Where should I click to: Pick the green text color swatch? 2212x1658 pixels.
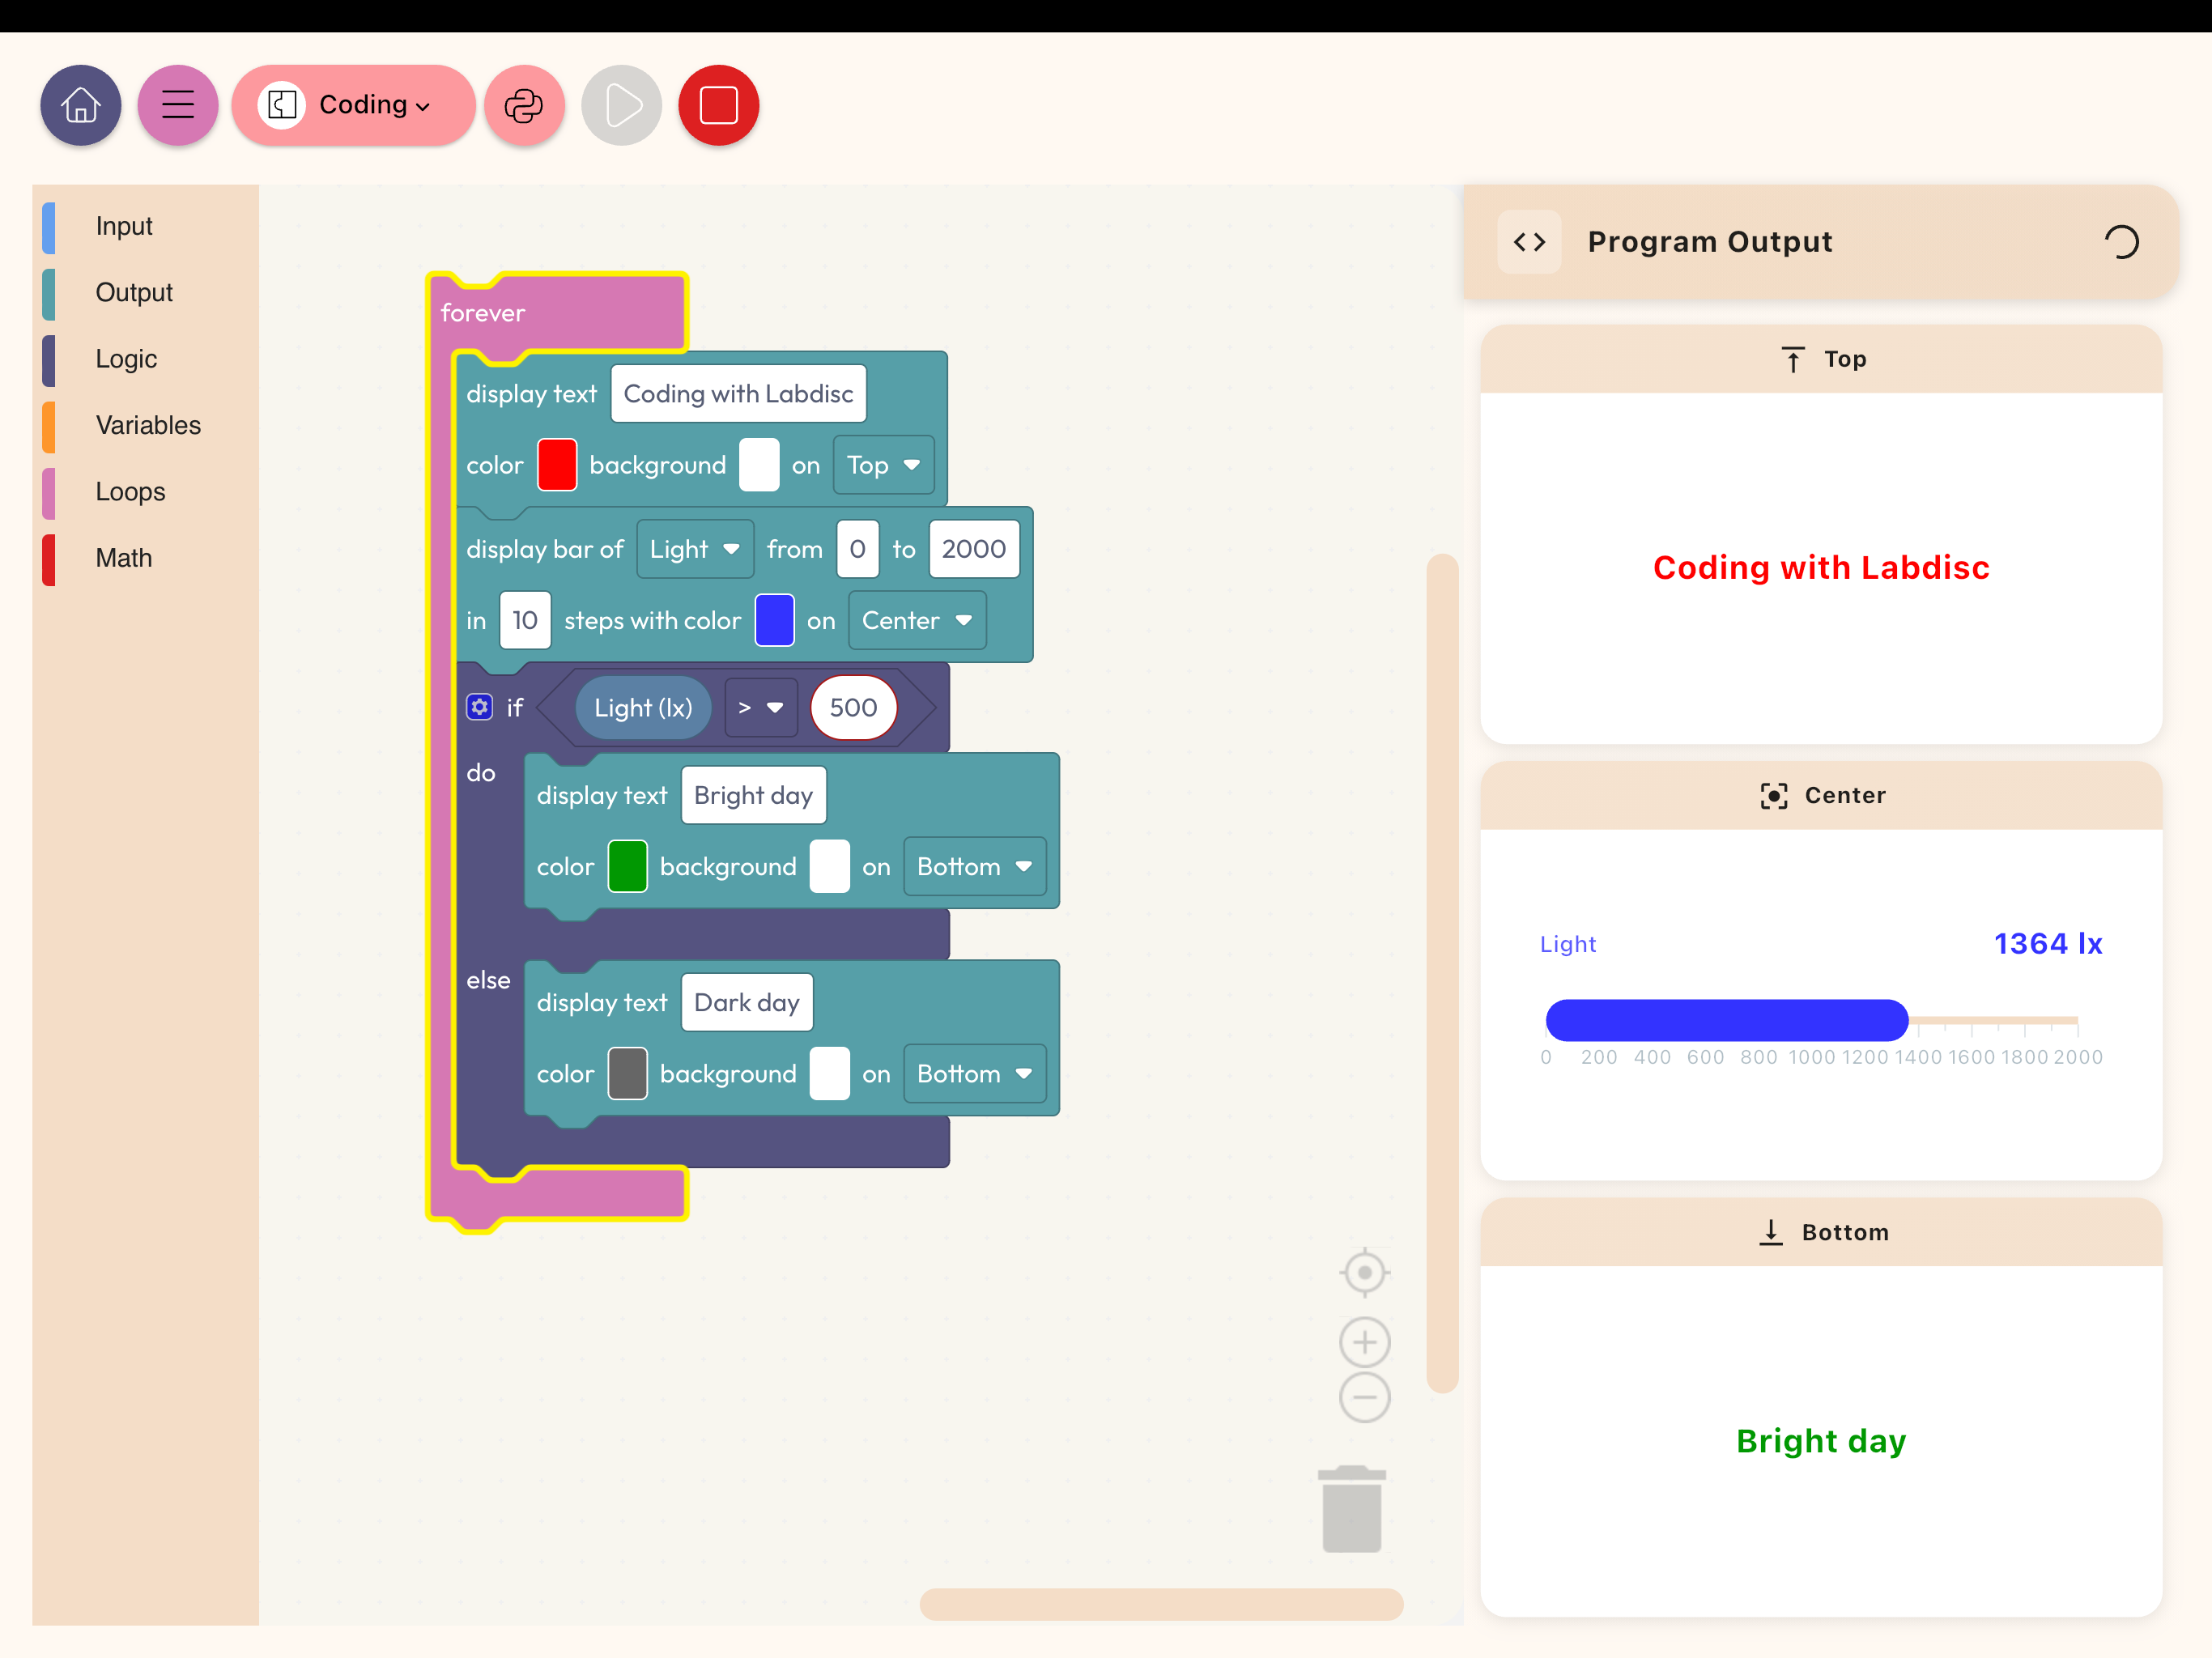(x=627, y=867)
